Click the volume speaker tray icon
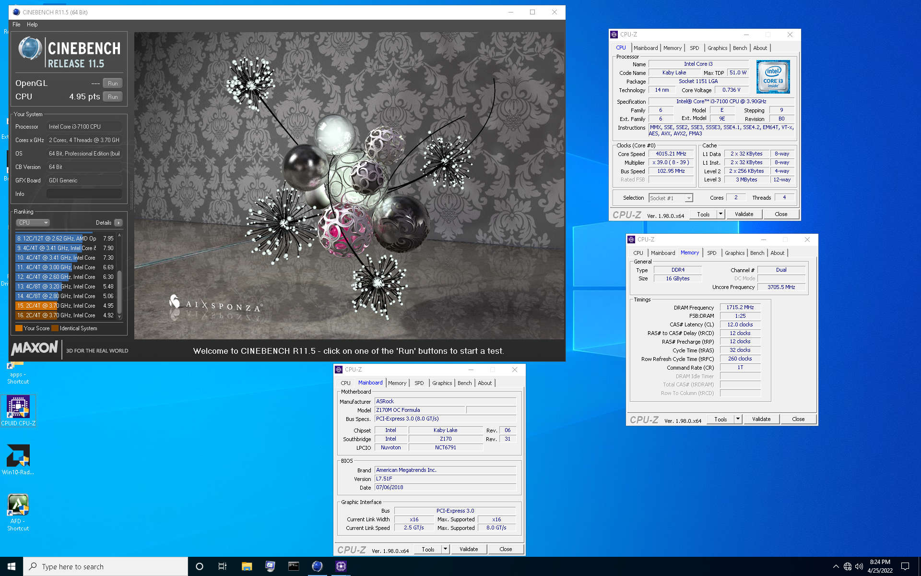This screenshot has height=576, width=921. (x=859, y=566)
